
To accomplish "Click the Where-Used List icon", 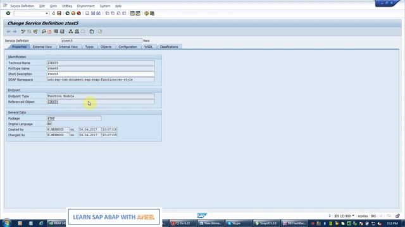I will coord(56,32).
